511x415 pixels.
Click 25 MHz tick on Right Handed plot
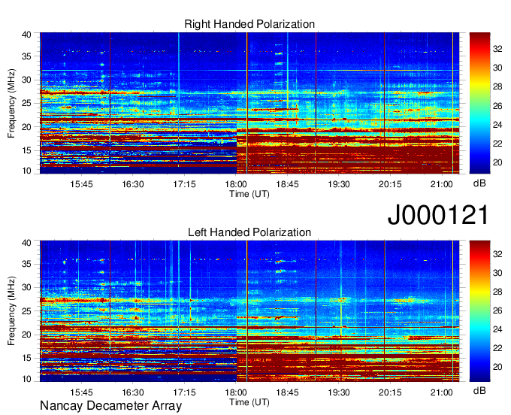[26, 103]
